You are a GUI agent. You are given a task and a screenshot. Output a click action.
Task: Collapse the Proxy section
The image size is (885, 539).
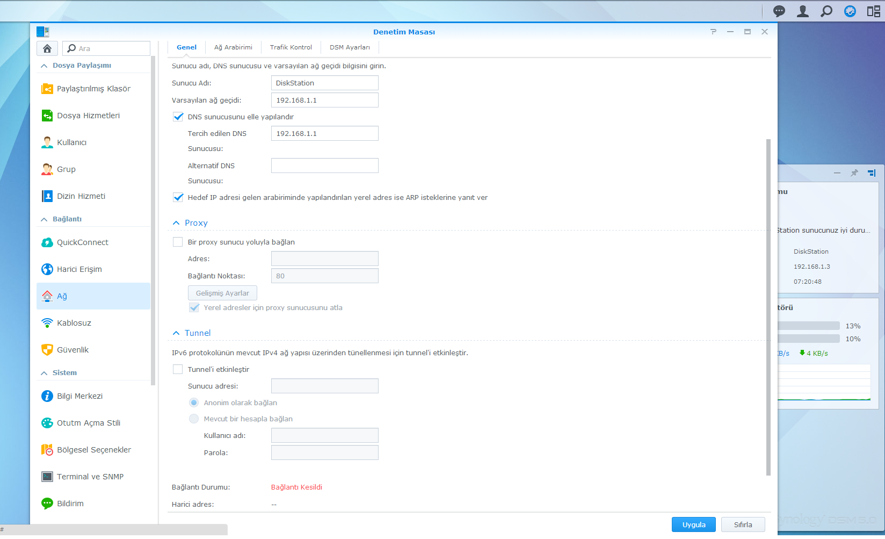click(x=176, y=223)
